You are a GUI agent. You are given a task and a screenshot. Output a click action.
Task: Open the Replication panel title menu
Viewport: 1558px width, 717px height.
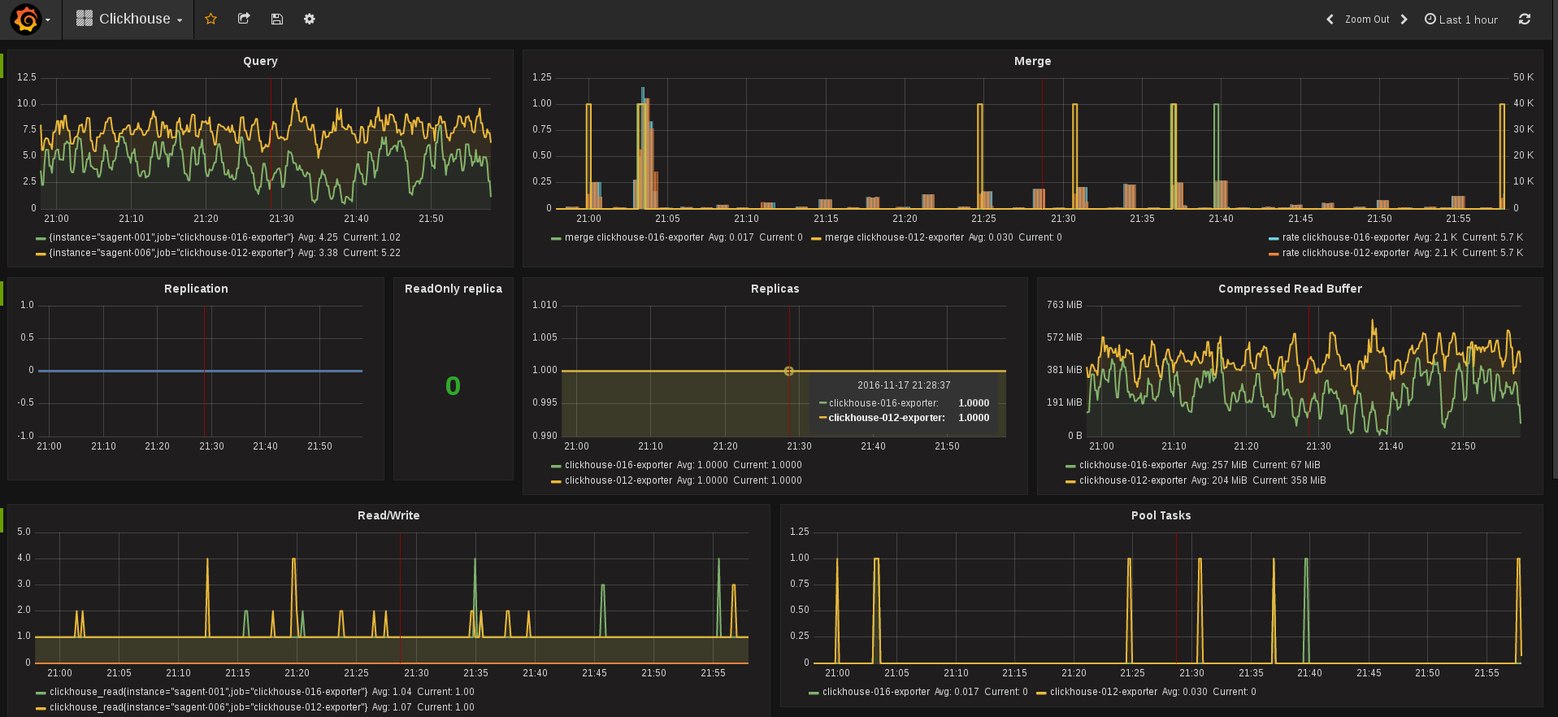(x=196, y=289)
